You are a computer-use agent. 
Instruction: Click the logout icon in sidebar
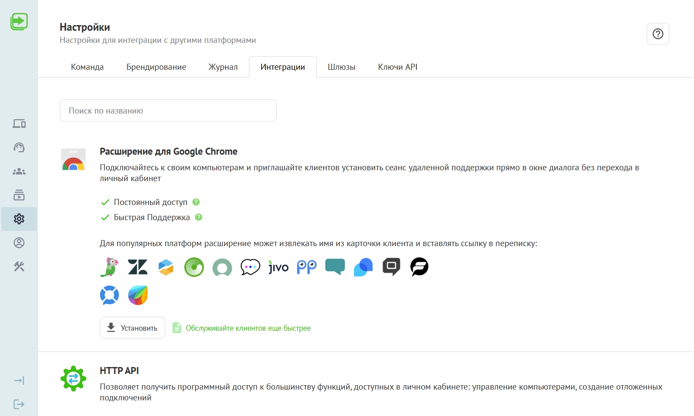[x=19, y=404]
